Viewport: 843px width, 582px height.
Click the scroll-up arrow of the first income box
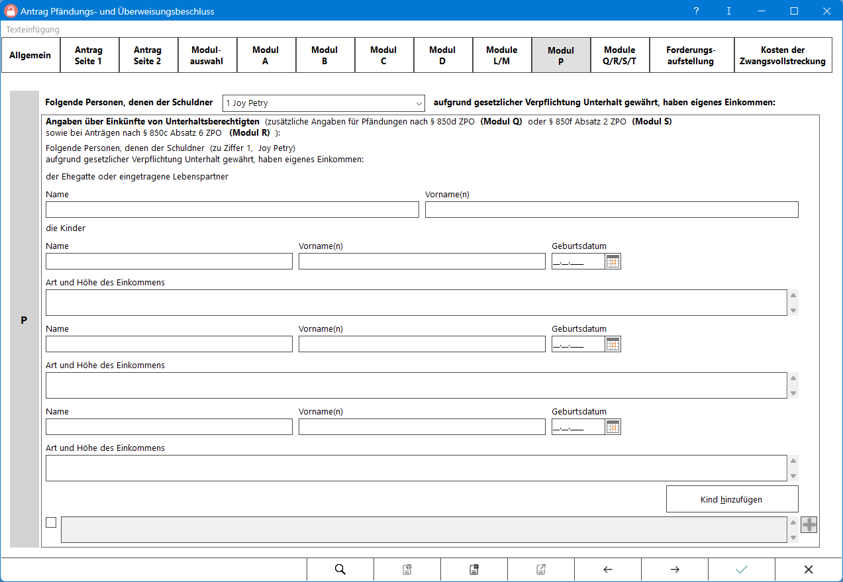[x=793, y=295]
